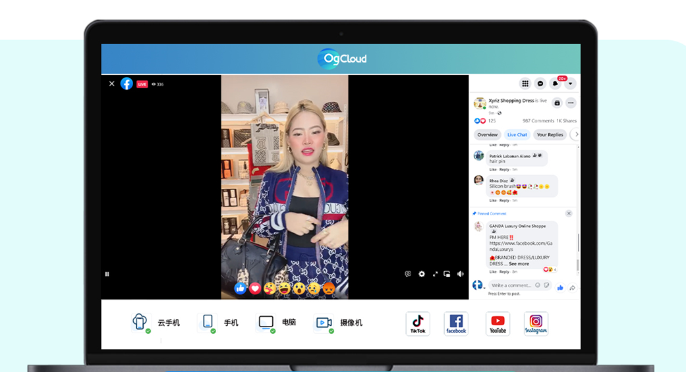Follow the facebook.com/GandaLuxurys link
This screenshot has height=372, width=686.
click(x=521, y=246)
